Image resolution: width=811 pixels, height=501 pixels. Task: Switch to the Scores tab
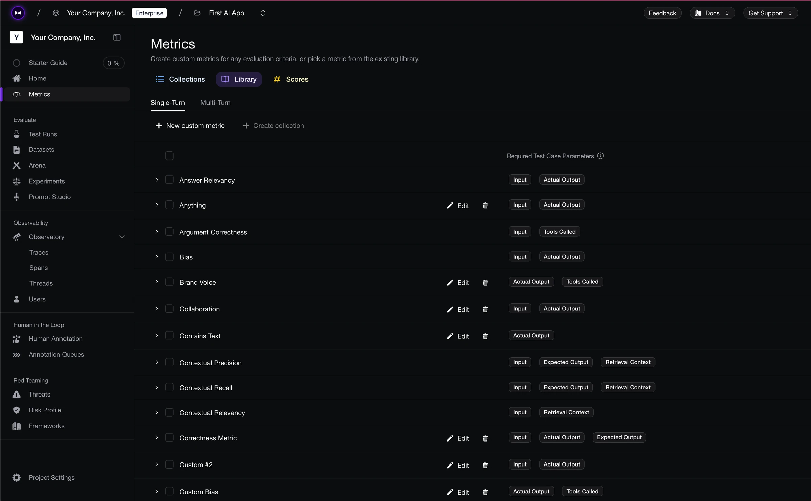291,79
